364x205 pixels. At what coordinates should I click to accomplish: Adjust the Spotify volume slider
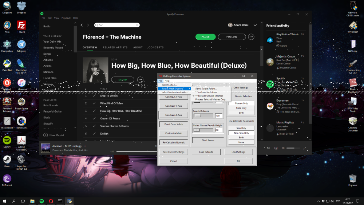coord(293,148)
